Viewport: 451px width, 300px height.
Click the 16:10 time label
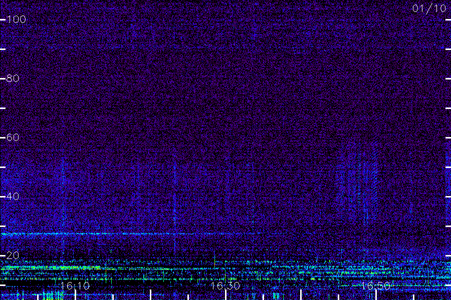pos(75,285)
